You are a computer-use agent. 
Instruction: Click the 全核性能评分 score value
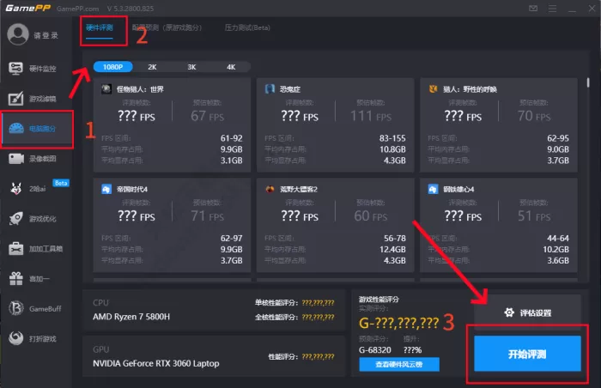point(318,317)
